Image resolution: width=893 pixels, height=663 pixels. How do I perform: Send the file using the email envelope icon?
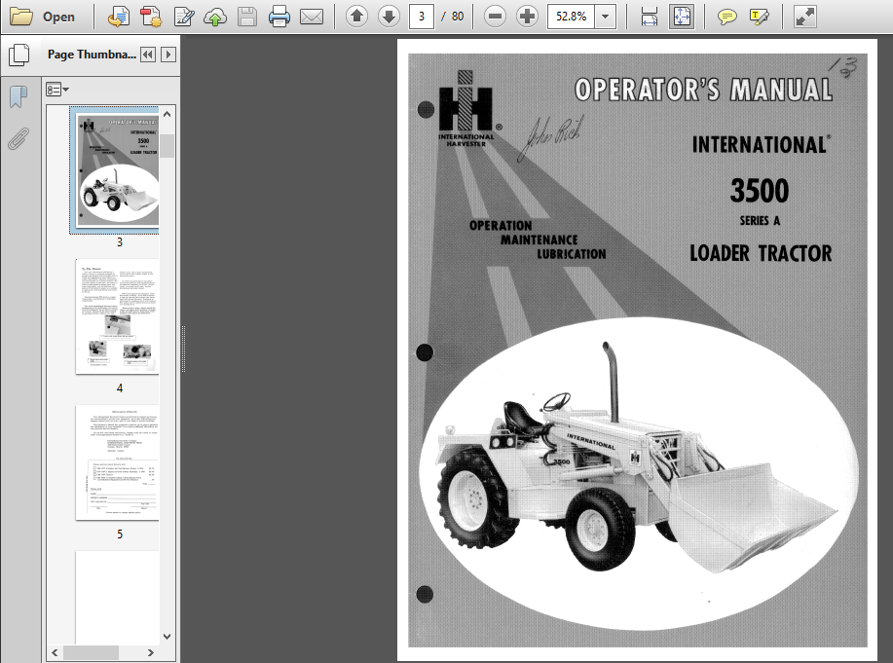point(312,17)
